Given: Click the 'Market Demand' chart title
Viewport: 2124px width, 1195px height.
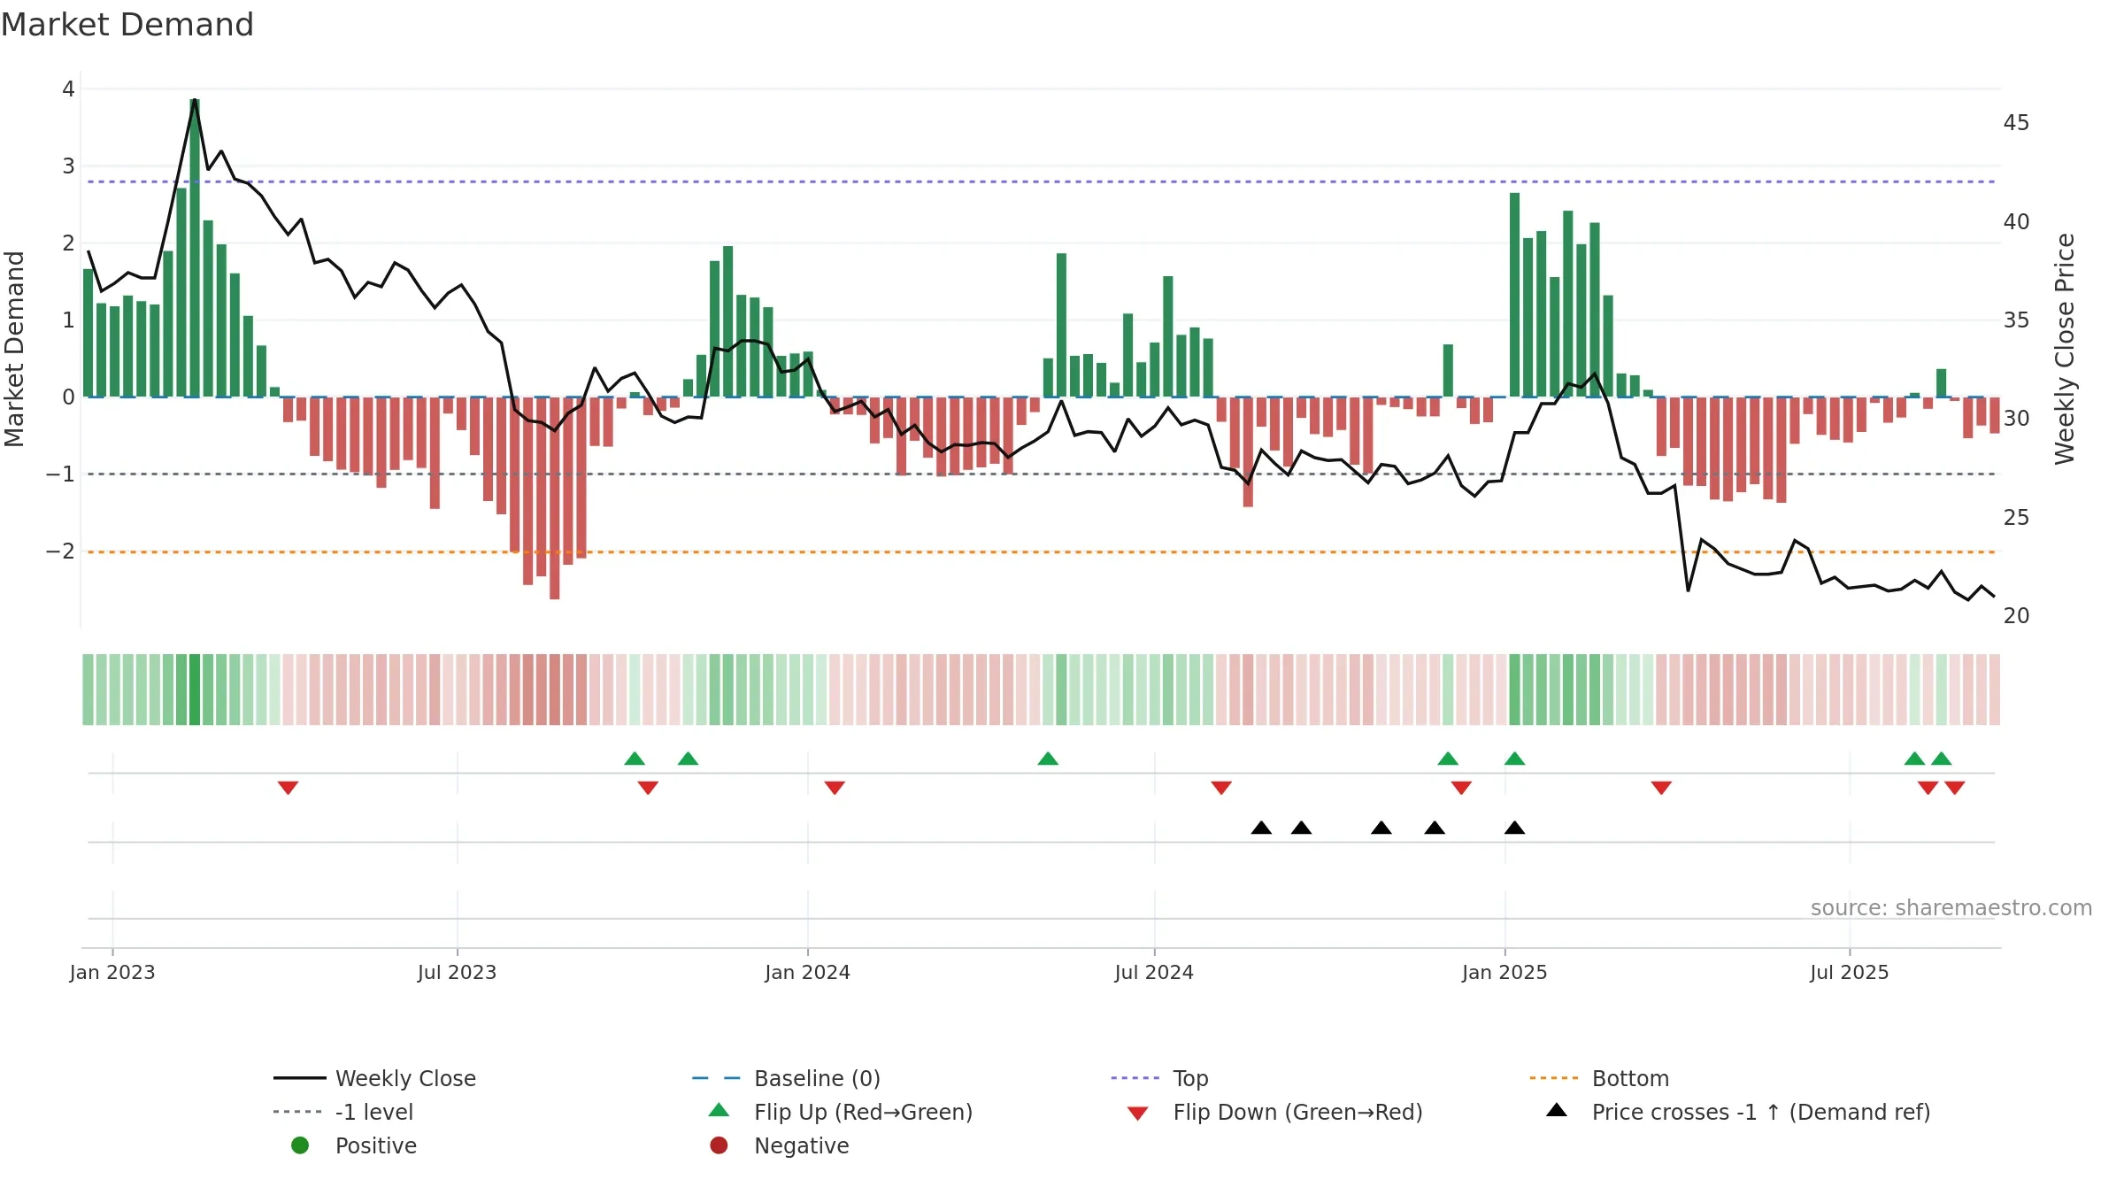Looking at the screenshot, I should click(127, 25).
